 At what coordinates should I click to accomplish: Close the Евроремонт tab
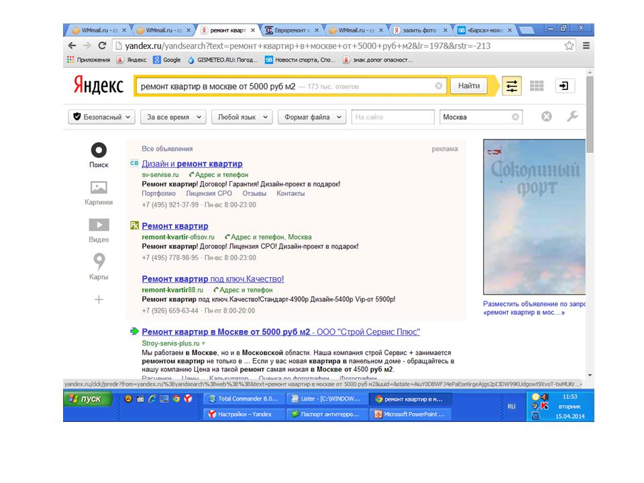coord(317,30)
